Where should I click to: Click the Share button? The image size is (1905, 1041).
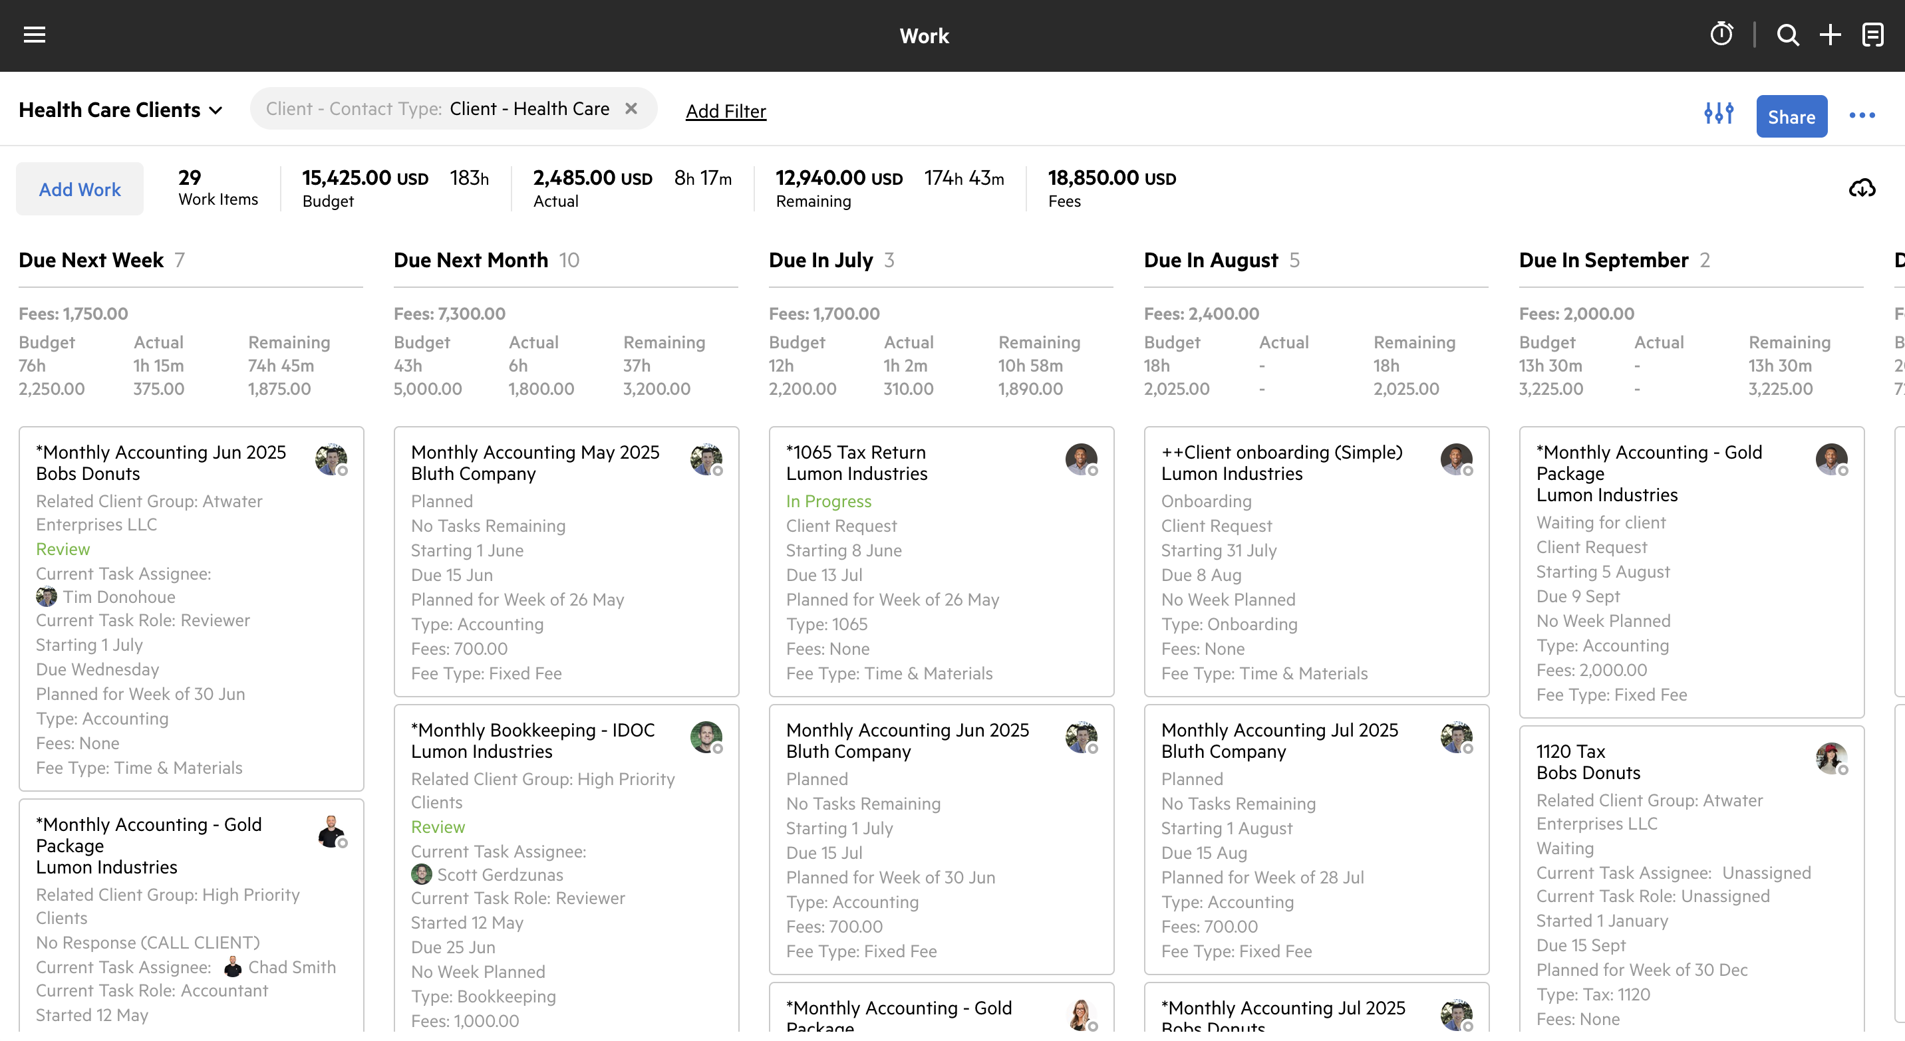(x=1791, y=117)
